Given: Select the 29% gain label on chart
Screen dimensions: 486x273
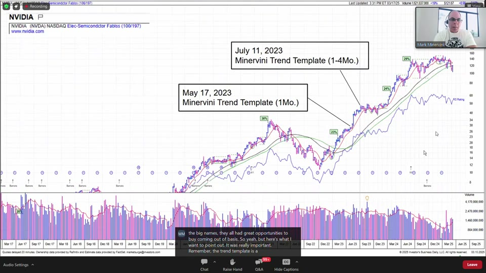Looking at the screenshot, I should [x=407, y=59].
